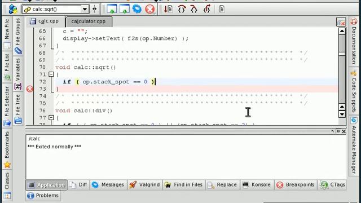Click the 'display->setText( f2s(op.Number) );' line
This screenshot has height=203, width=361.
pos(125,38)
